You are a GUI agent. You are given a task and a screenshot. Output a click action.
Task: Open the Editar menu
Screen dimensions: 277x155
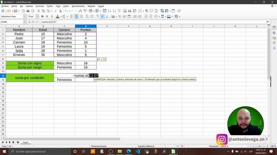[x=14, y=6]
